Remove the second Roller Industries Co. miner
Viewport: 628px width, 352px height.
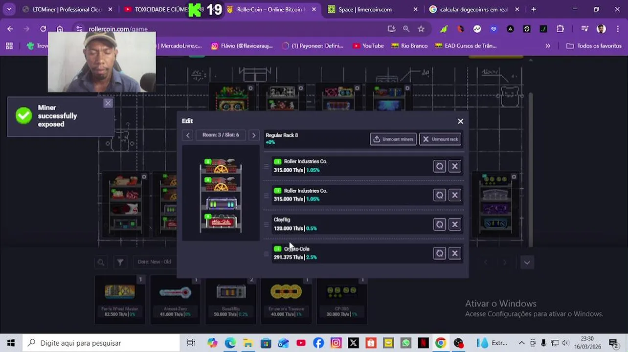(455, 195)
